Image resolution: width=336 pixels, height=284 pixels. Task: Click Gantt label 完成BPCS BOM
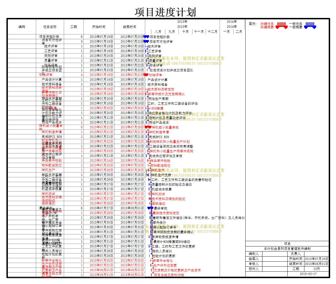pyautogui.click(x=159, y=137)
